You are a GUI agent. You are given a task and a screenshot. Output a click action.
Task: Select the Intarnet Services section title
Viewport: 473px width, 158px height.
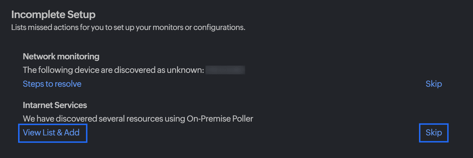tap(55, 105)
